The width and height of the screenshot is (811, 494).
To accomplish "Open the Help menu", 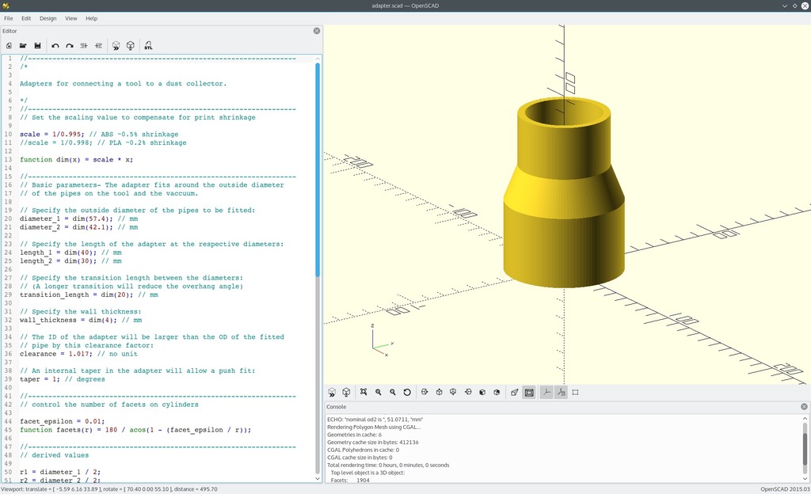I will tap(91, 18).
